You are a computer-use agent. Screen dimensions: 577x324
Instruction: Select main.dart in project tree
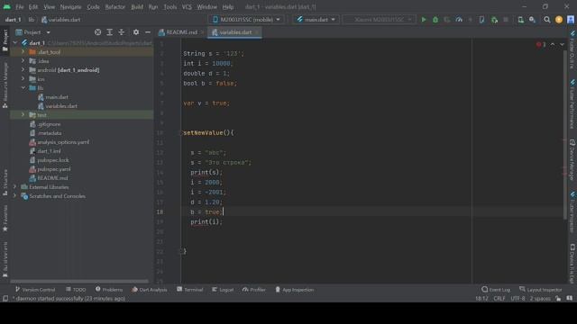pos(57,97)
